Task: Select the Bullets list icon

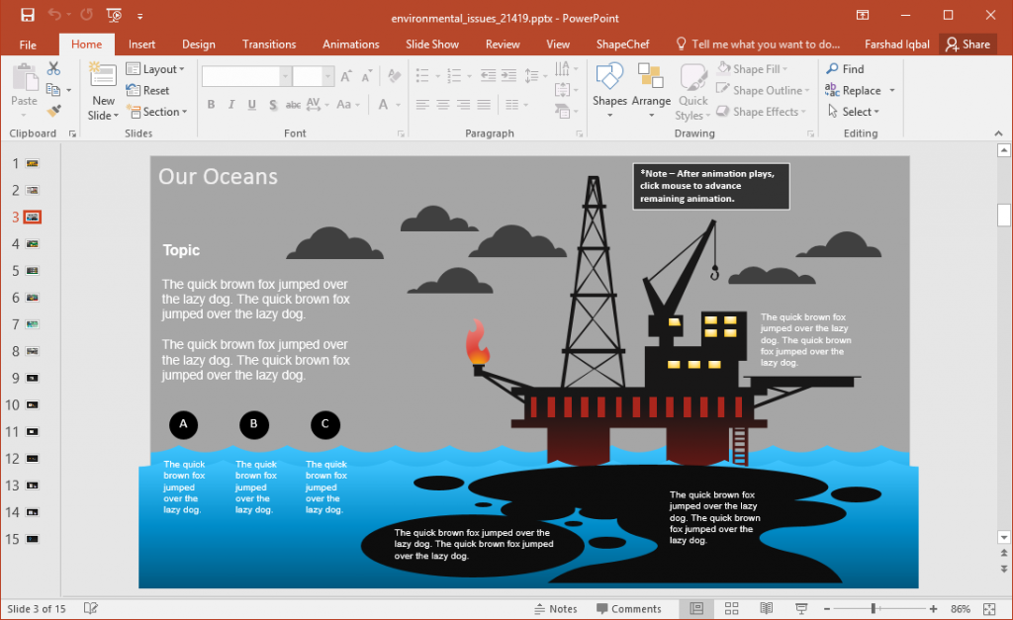Action: pos(420,75)
